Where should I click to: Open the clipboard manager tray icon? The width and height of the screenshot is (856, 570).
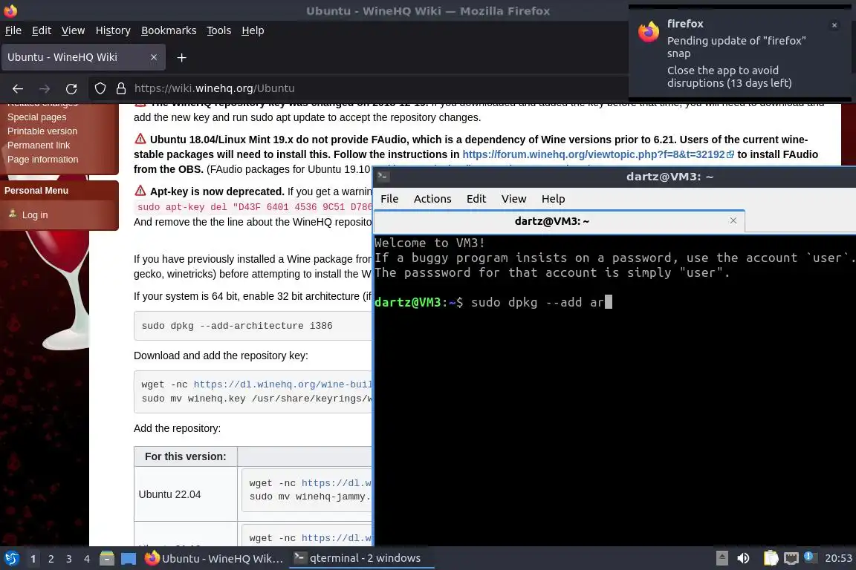[x=771, y=558]
